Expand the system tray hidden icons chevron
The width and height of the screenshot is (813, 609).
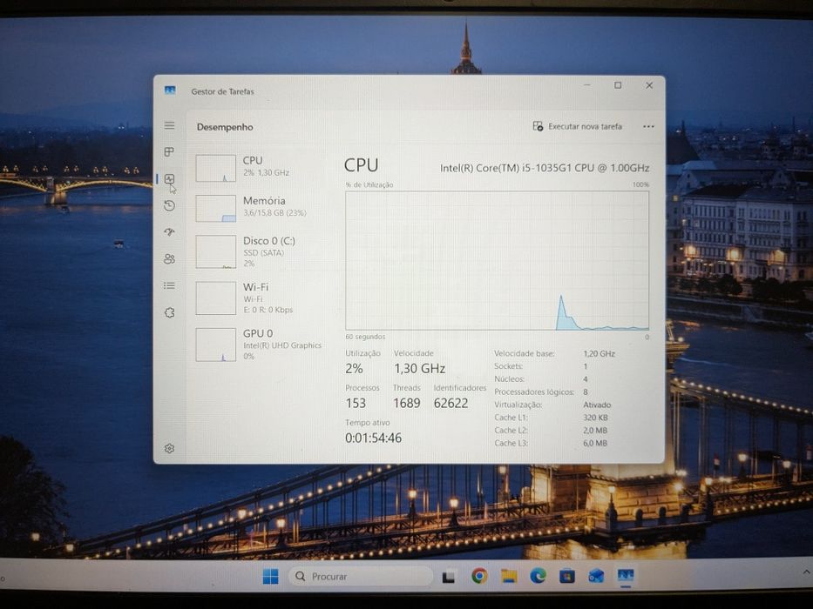tap(806, 572)
